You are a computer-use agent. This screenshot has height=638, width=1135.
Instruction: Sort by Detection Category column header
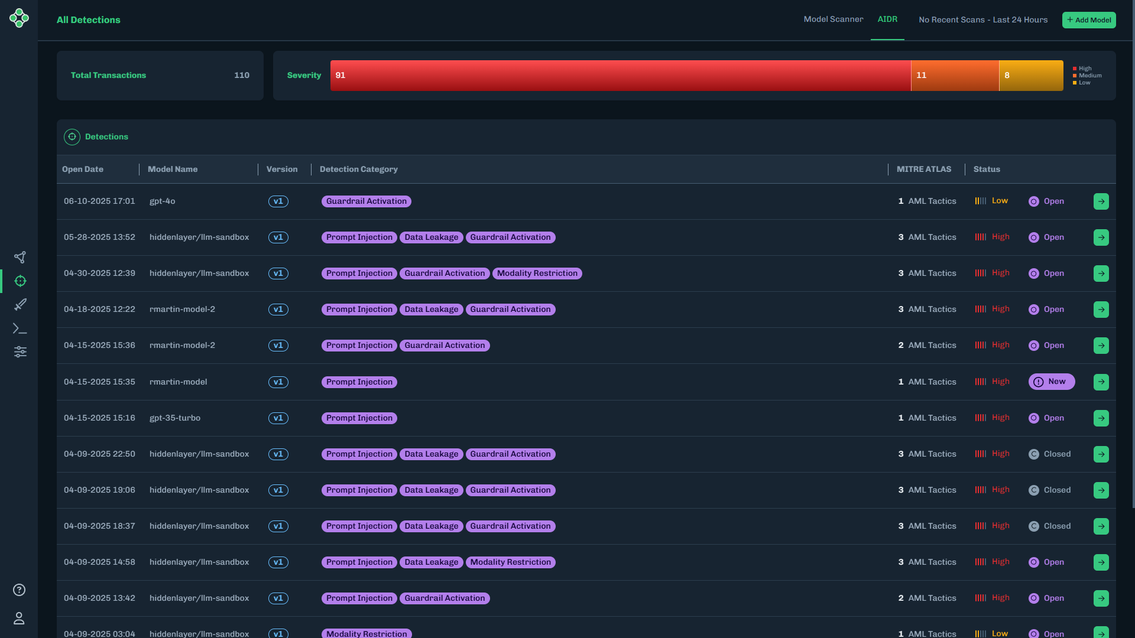point(358,170)
